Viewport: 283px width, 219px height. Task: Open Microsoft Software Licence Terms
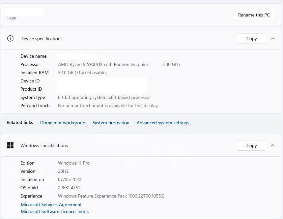pyautogui.click(x=55, y=211)
